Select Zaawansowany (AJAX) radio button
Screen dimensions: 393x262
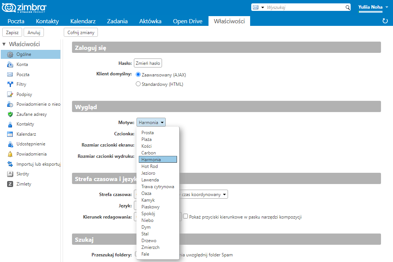(138, 75)
